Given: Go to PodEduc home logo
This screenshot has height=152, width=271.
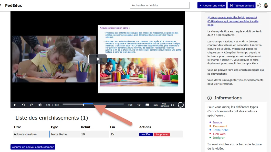Looking at the screenshot, I should 14,6.
